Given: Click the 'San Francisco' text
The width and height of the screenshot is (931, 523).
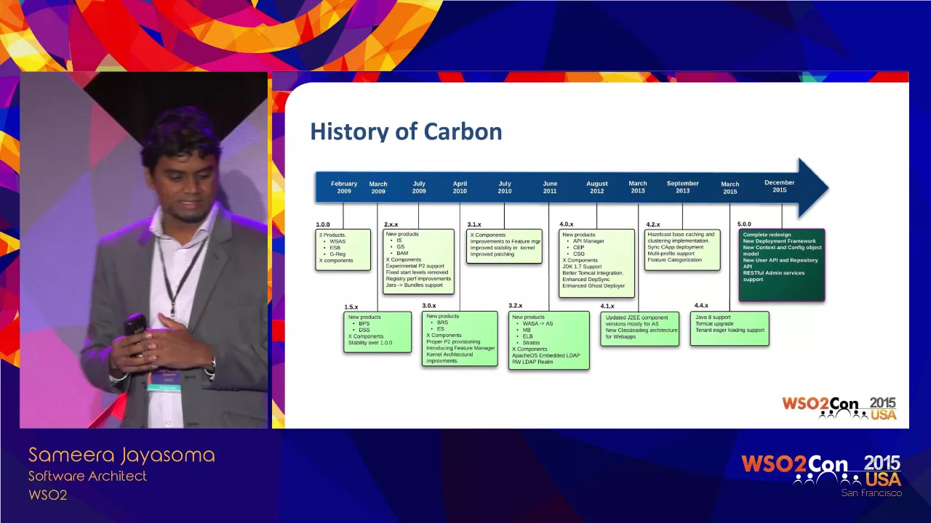Looking at the screenshot, I should [871, 493].
